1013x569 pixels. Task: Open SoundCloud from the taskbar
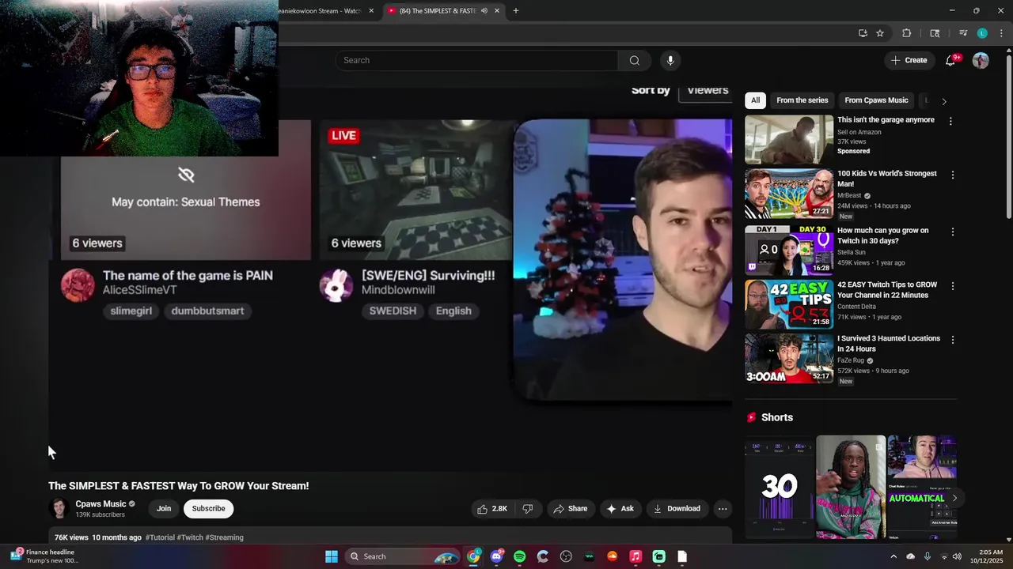(612, 556)
